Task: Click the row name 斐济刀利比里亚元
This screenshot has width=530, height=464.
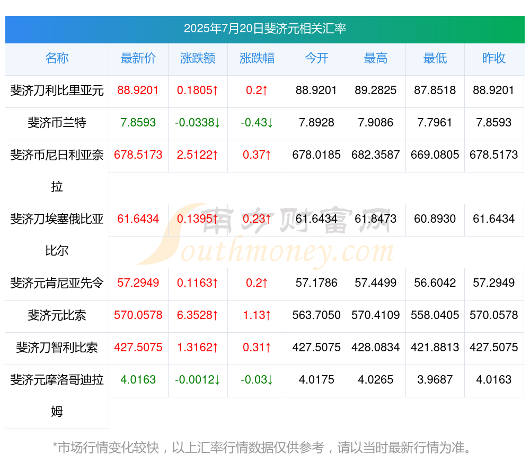Action: coord(57,90)
